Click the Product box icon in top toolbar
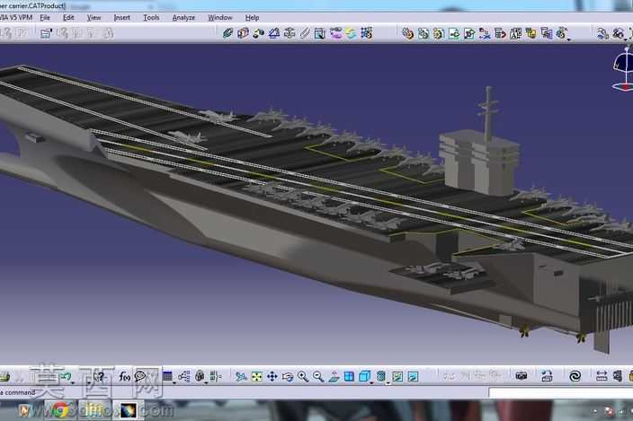Image resolution: width=633 pixels, height=421 pixels. click(x=243, y=33)
